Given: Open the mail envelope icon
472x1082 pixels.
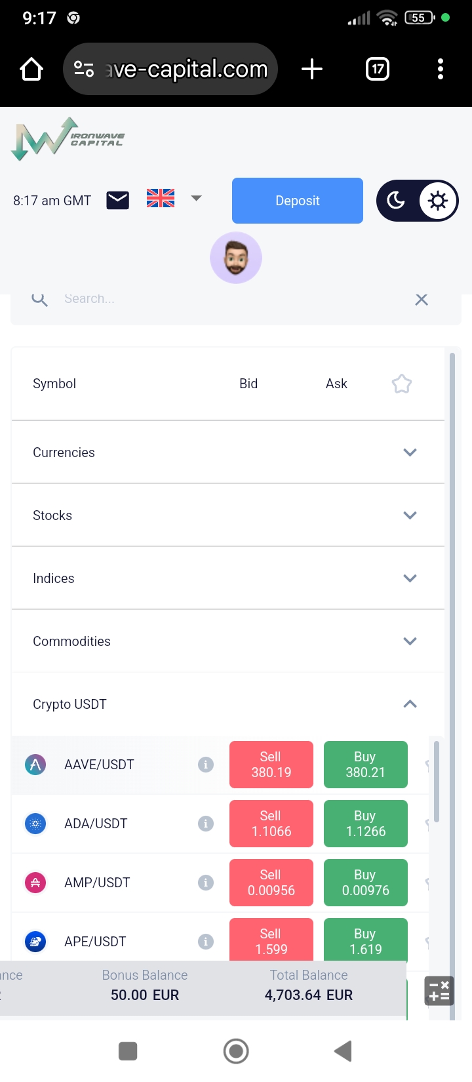Looking at the screenshot, I should tap(118, 200).
